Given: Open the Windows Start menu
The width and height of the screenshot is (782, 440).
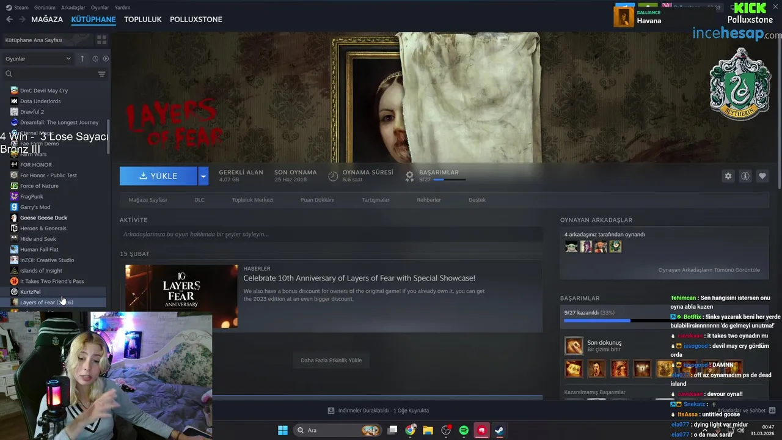Looking at the screenshot, I should point(283,430).
